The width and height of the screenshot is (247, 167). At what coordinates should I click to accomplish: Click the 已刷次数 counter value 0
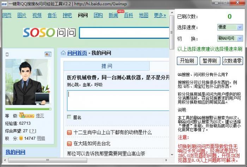click(230, 16)
